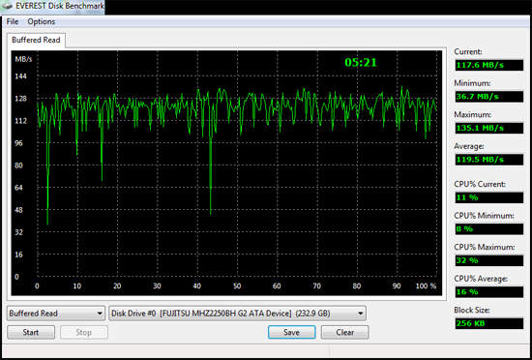Select the Average value 119.5 MB/s
Screen dimensions: 532x360
coord(488,160)
